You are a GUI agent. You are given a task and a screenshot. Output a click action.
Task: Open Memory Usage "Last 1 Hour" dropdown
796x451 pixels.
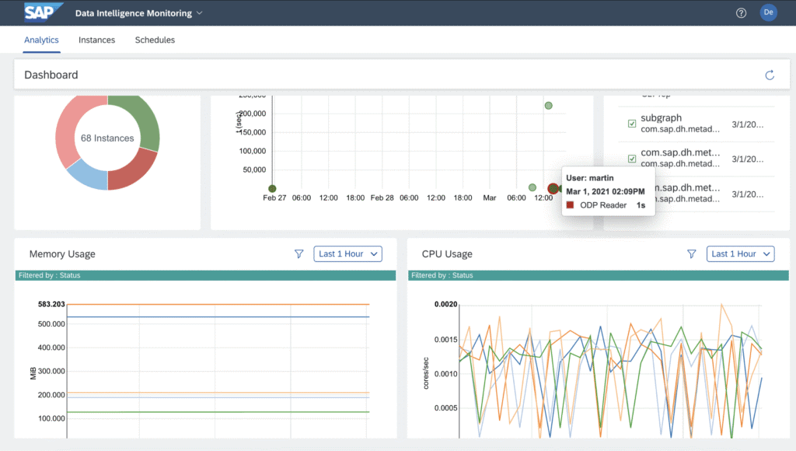348,253
